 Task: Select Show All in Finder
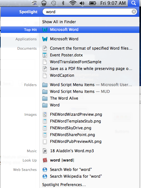click(59, 22)
